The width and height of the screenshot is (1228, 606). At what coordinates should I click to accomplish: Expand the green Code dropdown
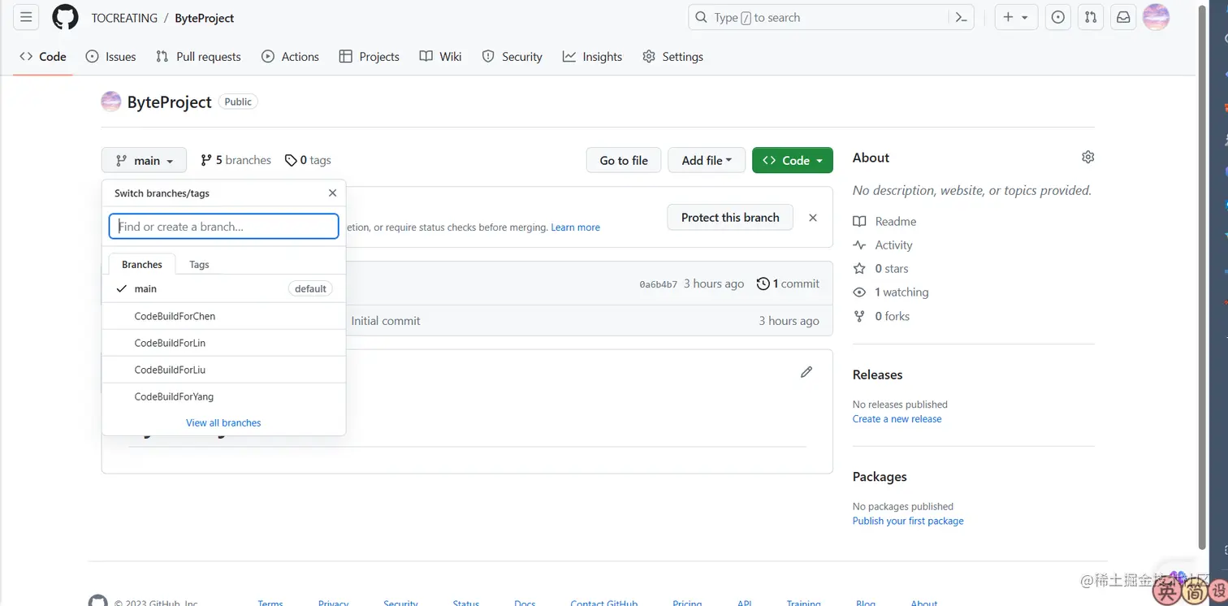coord(793,160)
